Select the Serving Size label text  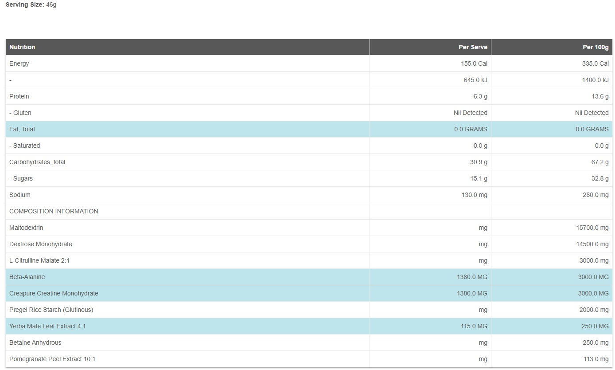[25, 4]
